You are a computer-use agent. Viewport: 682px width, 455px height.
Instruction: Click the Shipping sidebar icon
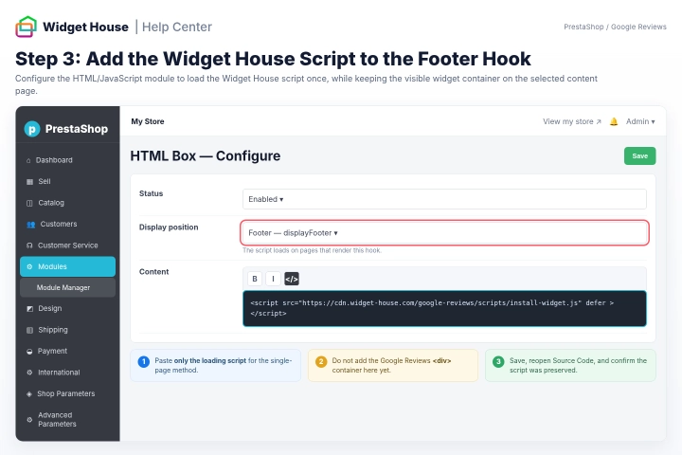[x=29, y=330]
